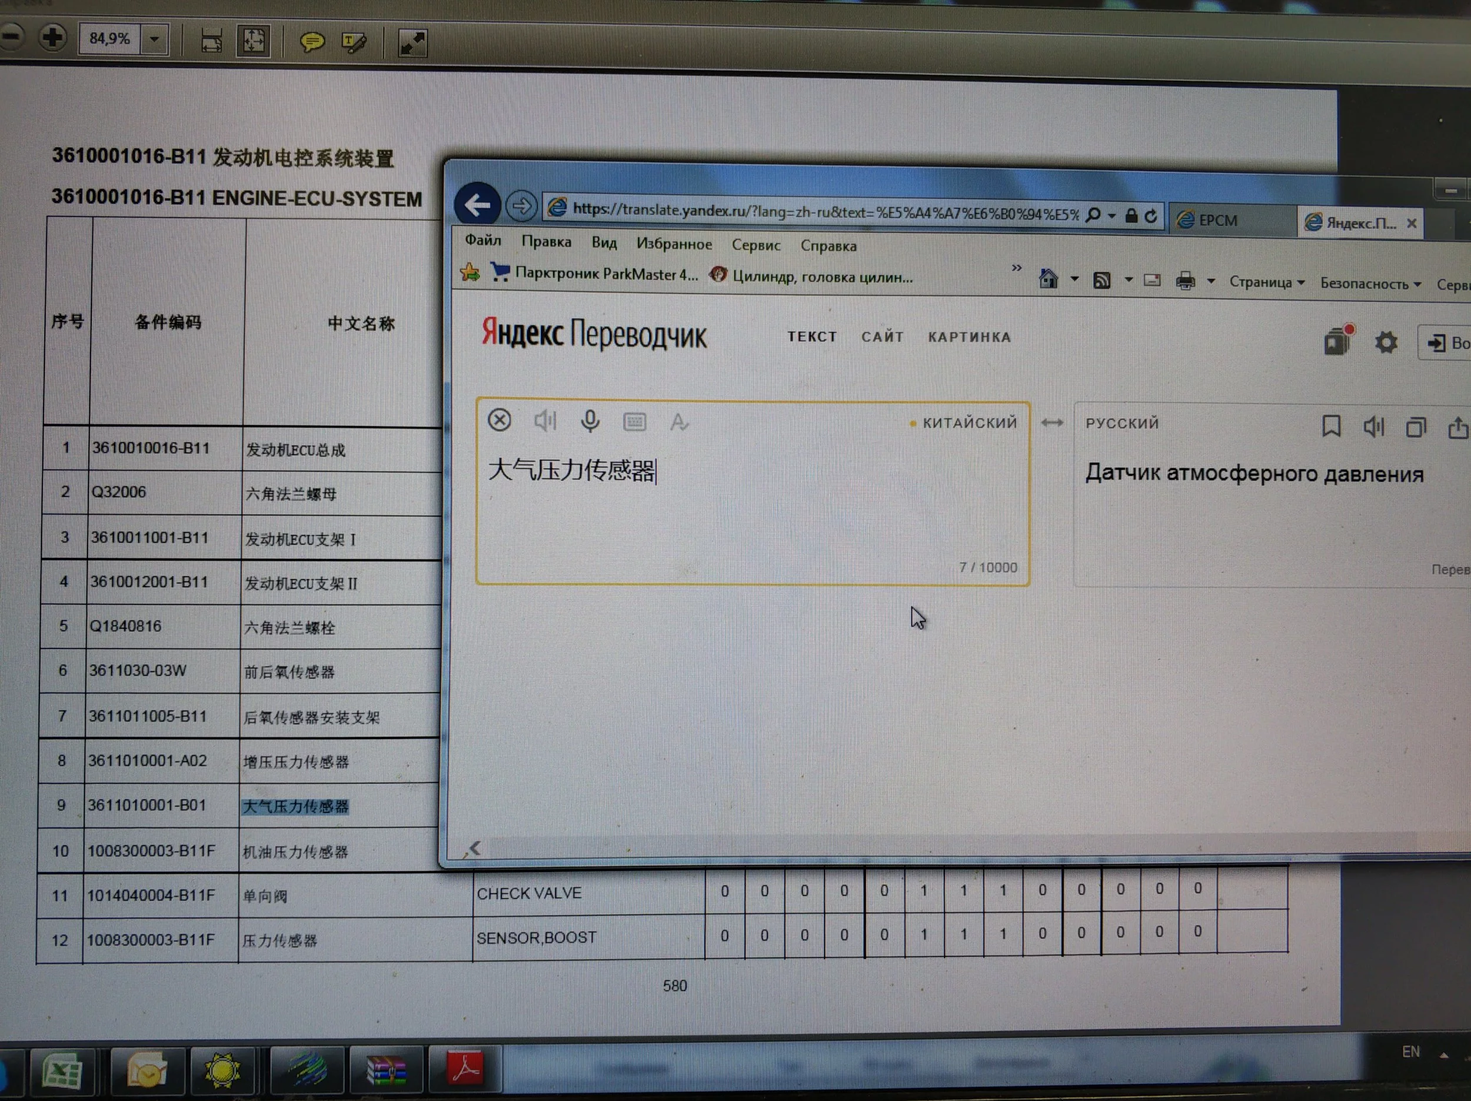Open the Цилиндр, головка цилин... bookmark
This screenshot has width=1471, height=1101.
[x=811, y=276]
